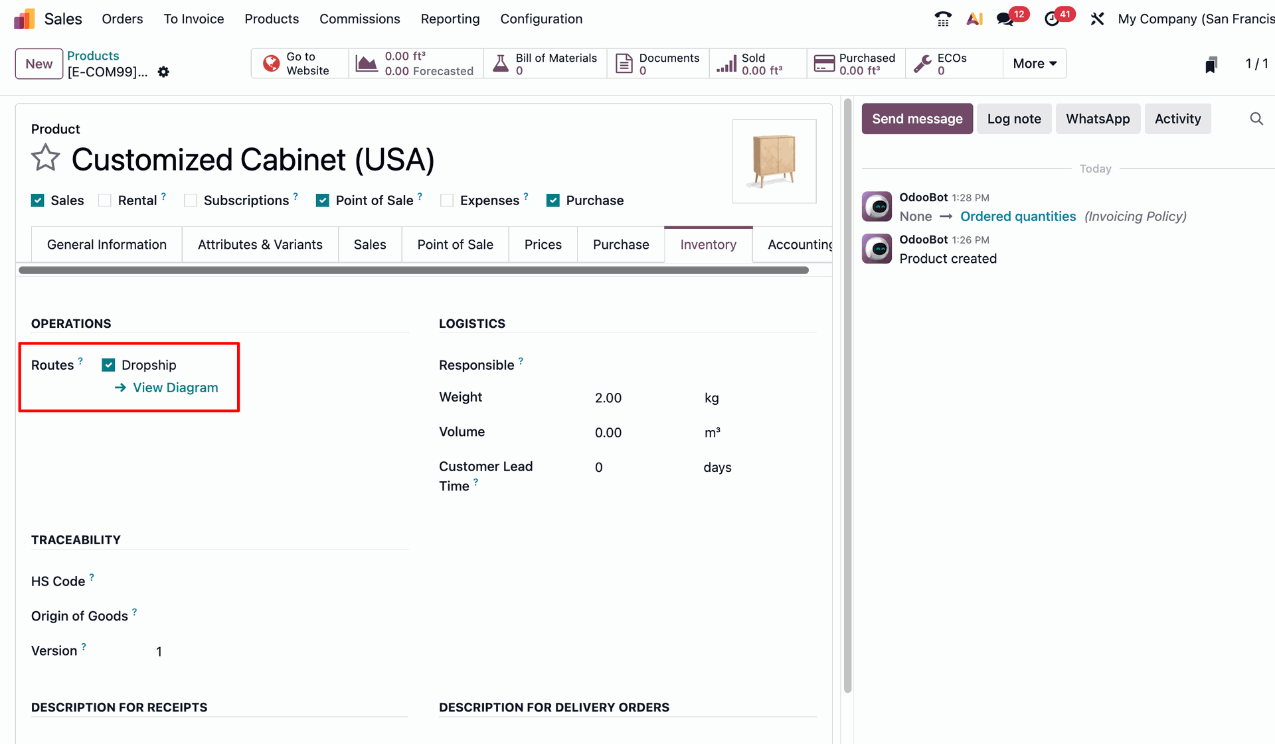Enable the Rental checkbox
The width and height of the screenshot is (1275, 744).
104,200
